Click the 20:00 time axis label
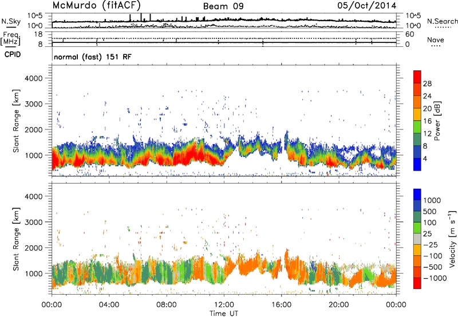 (x=339, y=304)
